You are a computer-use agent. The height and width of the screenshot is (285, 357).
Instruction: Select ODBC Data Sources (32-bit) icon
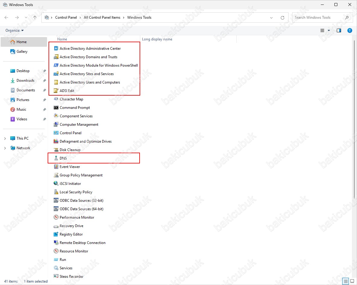tap(56, 200)
